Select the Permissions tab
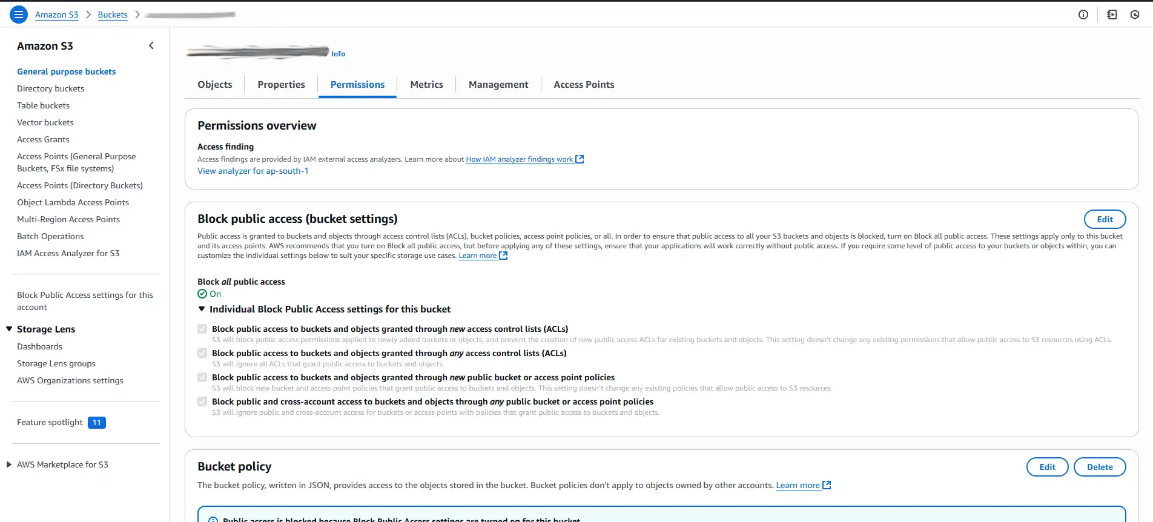 pyautogui.click(x=357, y=85)
